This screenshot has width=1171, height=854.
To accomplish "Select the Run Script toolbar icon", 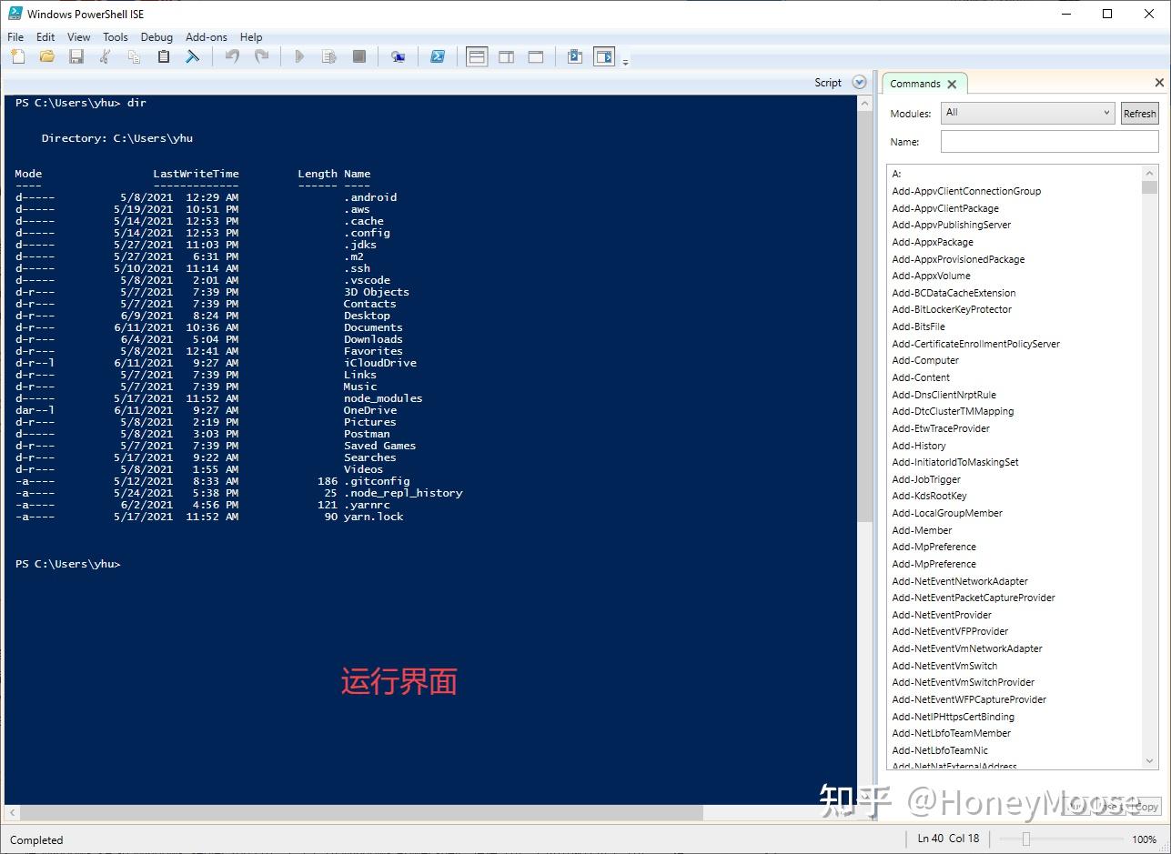I will click(x=299, y=56).
